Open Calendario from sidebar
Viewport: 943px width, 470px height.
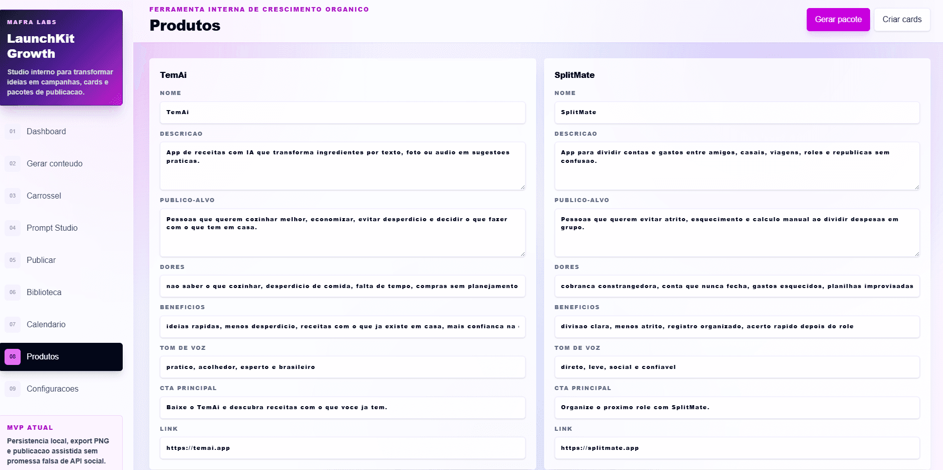coord(61,325)
